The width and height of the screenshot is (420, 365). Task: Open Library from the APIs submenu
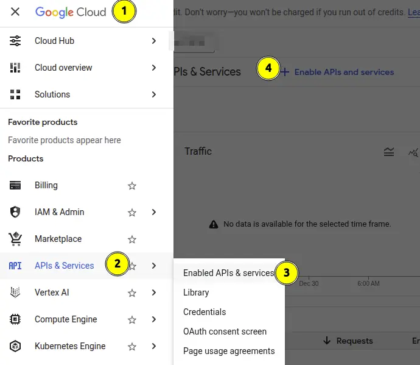[x=196, y=292]
